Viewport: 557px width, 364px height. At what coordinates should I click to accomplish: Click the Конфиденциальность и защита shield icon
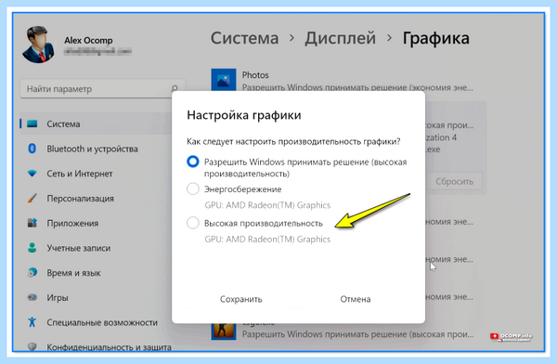pos(32,346)
